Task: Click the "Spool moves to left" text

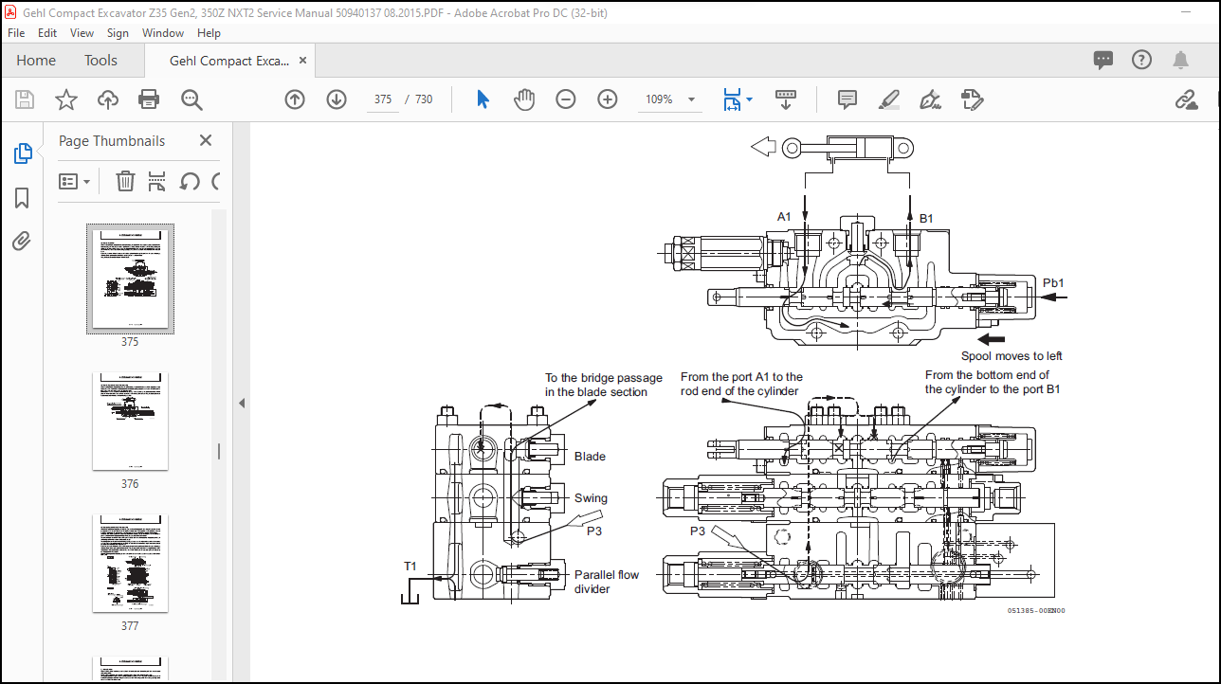Action: click(1011, 356)
